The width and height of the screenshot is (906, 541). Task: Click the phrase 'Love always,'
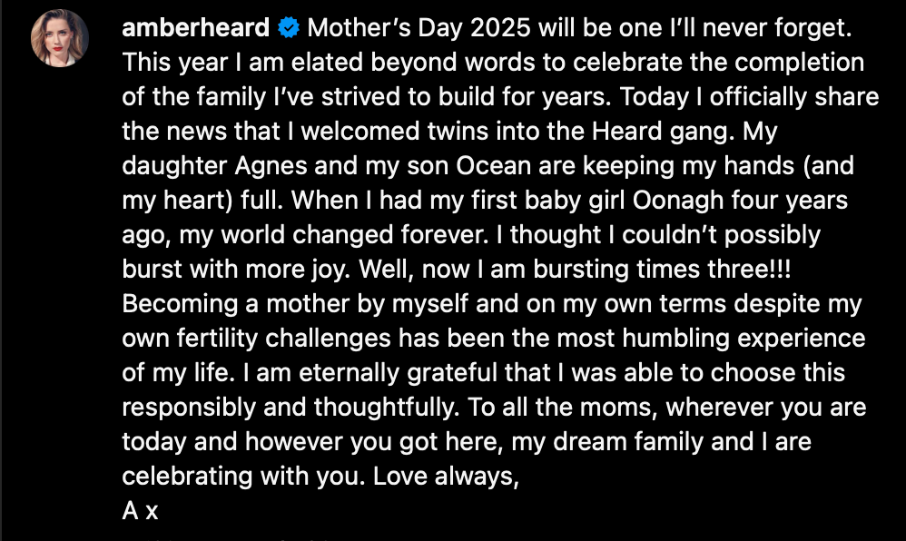pyautogui.click(x=446, y=477)
